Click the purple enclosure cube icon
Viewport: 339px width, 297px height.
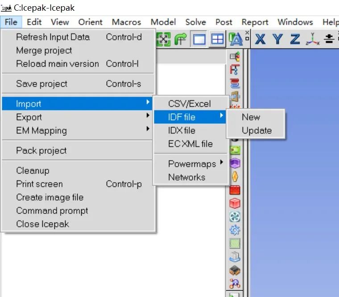click(235, 163)
